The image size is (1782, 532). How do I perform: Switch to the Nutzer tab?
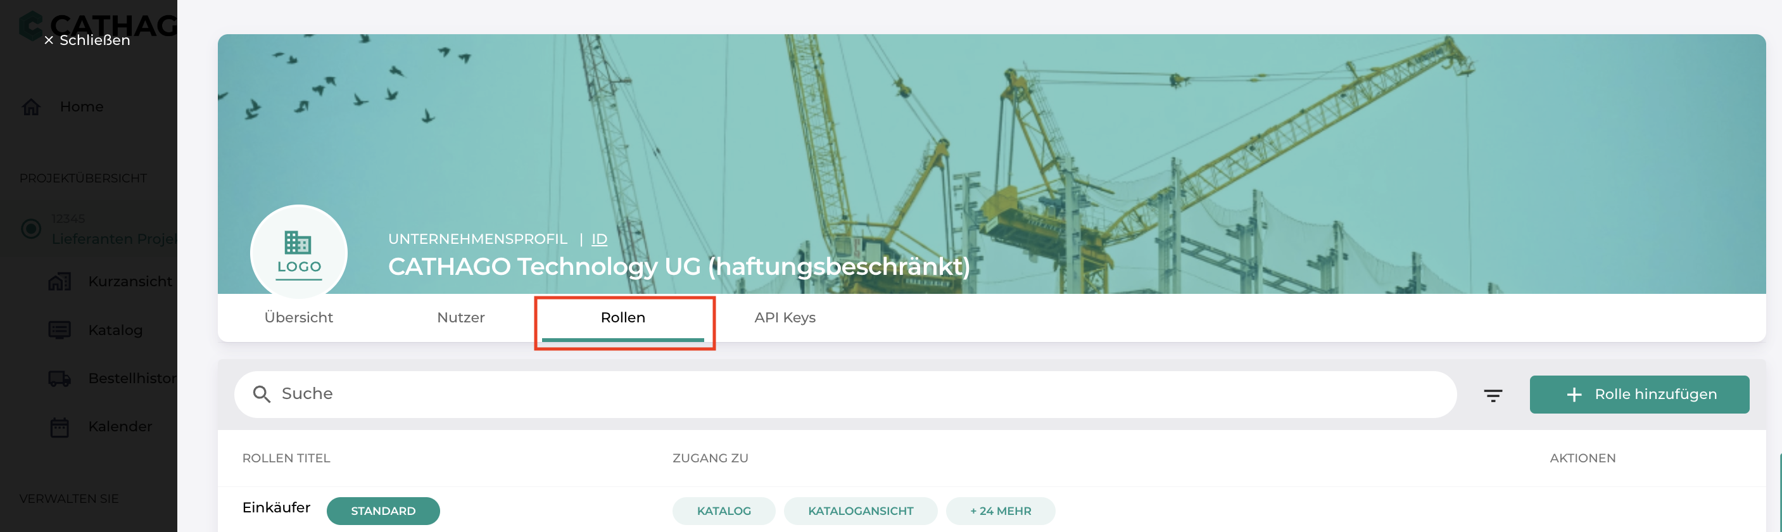(x=461, y=317)
